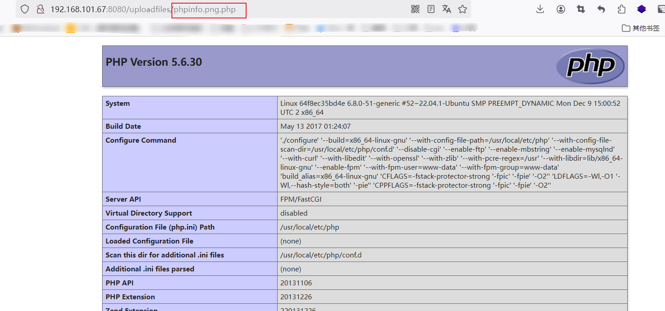This screenshot has height=311, width=665.
Task: Click the Build Date label
Action: [123, 126]
